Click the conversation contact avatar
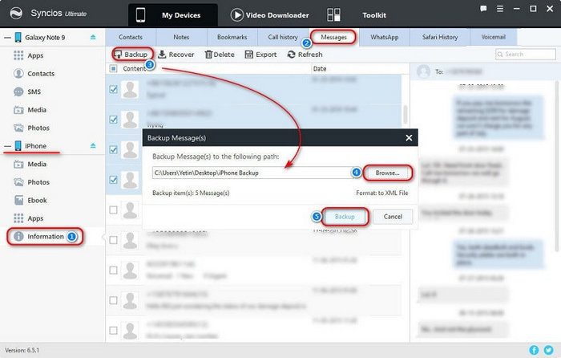561x358 pixels. coord(424,71)
